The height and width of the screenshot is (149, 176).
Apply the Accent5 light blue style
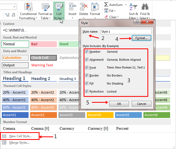[x=128, y=115]
